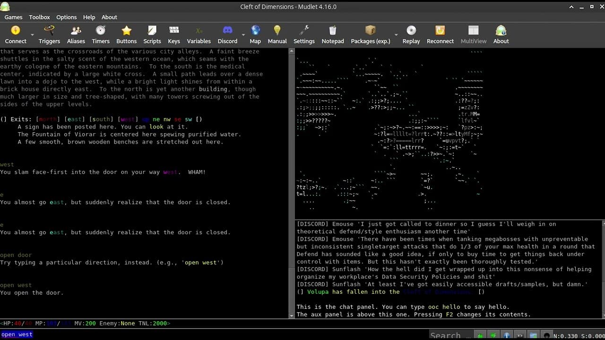Show the Map window
Viewport: 605px width, 340px height.
(x=255, y=35)
